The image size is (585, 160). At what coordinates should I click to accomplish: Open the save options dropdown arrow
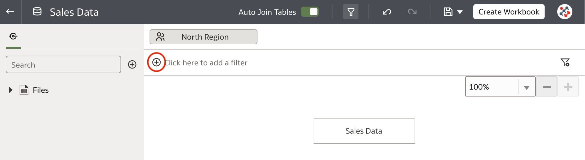coord(460,12)
